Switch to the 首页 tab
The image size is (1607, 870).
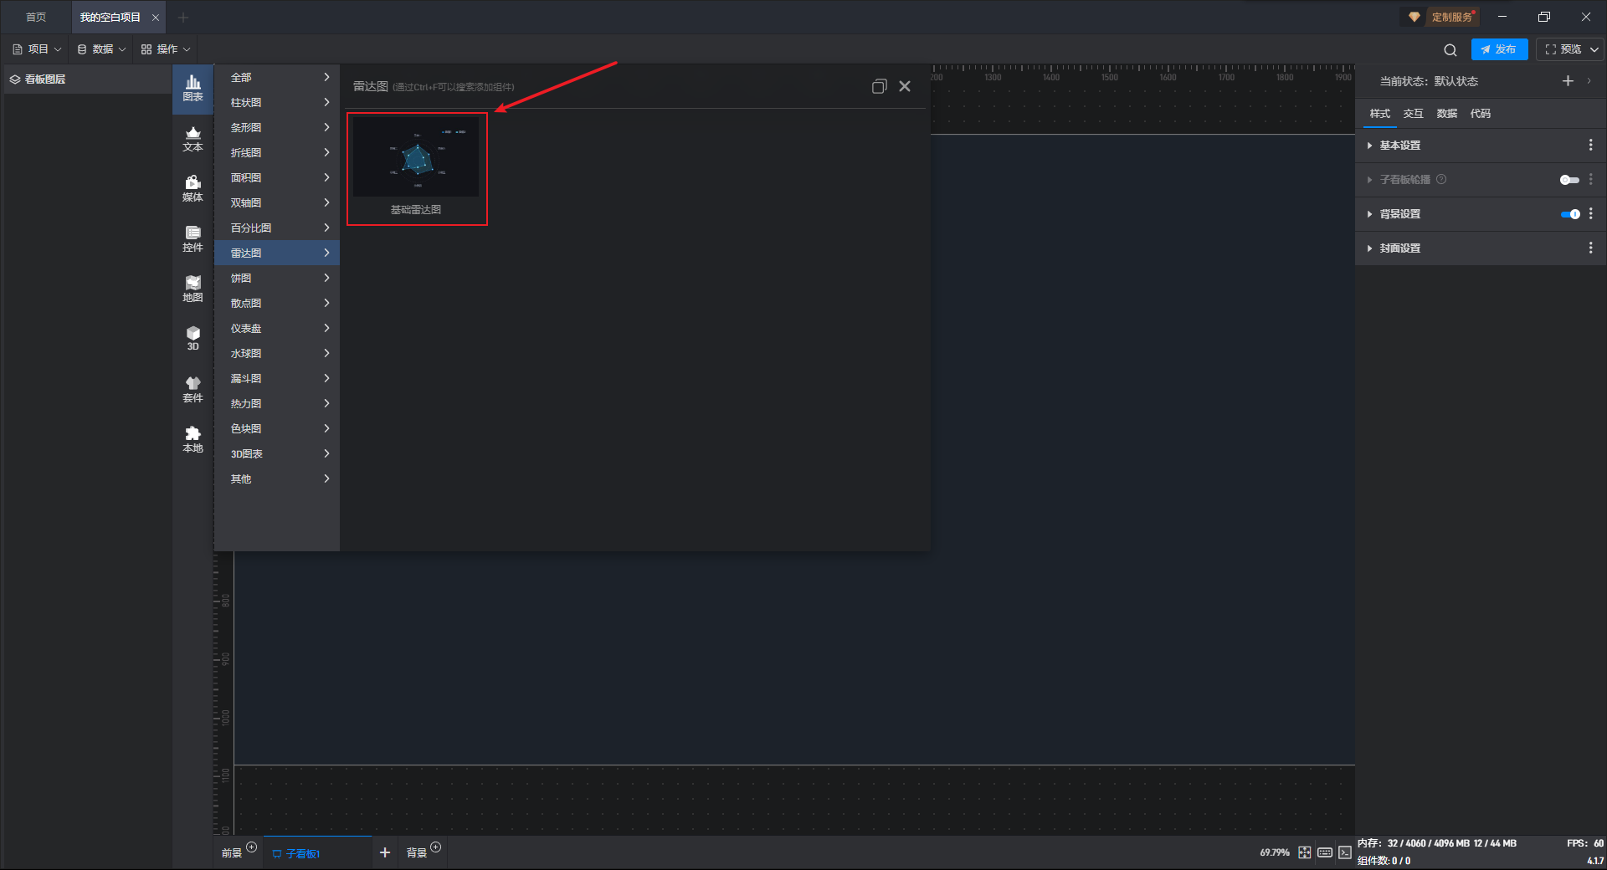tap(36, 17)
